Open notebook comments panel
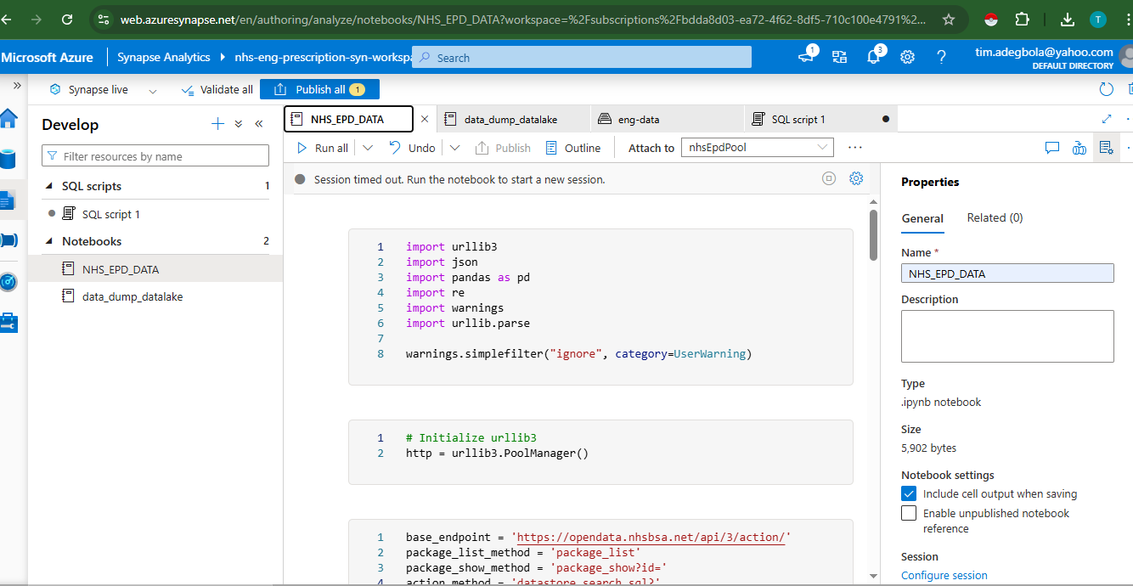 point(1052,148)
